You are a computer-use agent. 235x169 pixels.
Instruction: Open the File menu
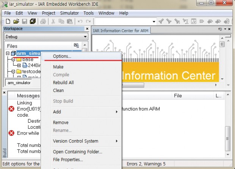click(x=8, y=13)
